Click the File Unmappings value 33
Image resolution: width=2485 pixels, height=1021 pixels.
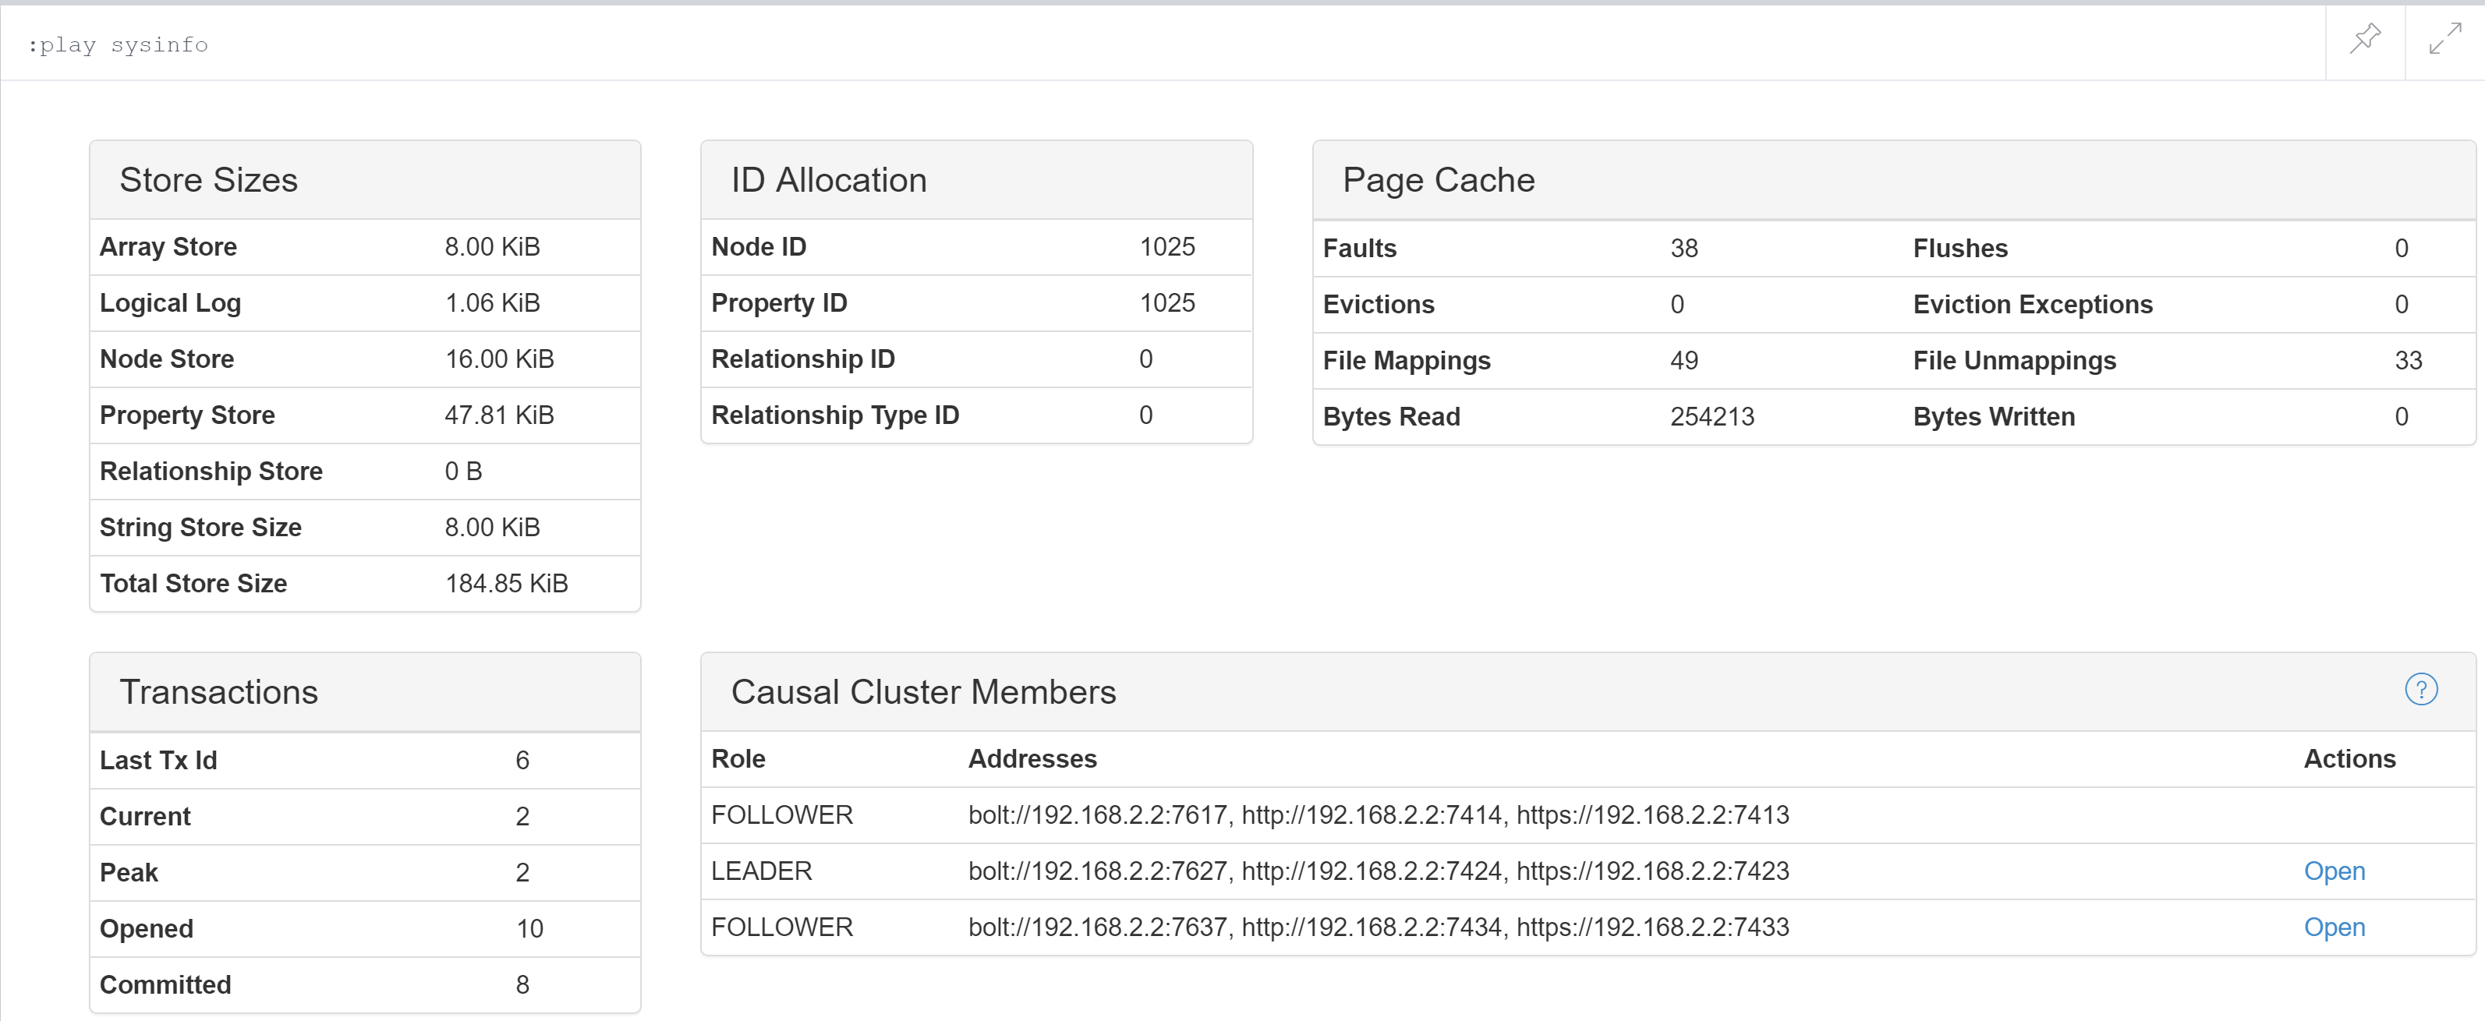[x=2408, y=361]
